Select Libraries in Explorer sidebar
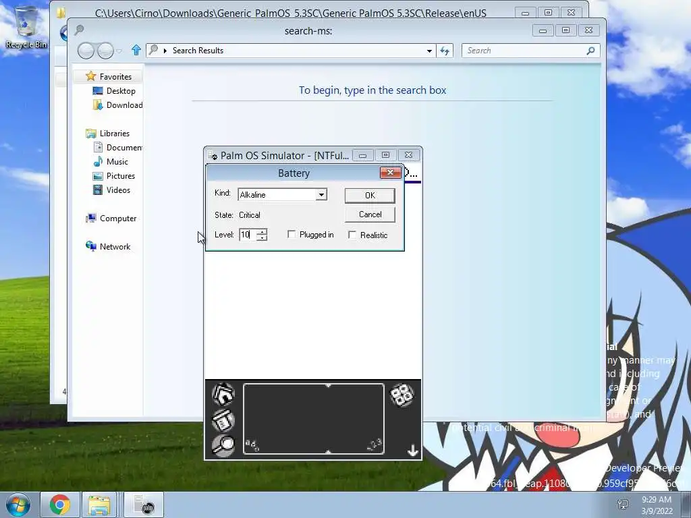 pyautogui.click(x=115, y=134)
